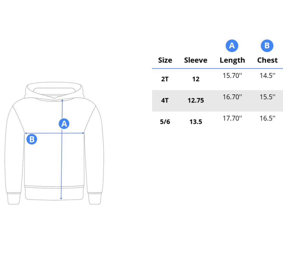Pick the 16.70'' length measurement
Viewport: 283px width, 255px height.
232,97
